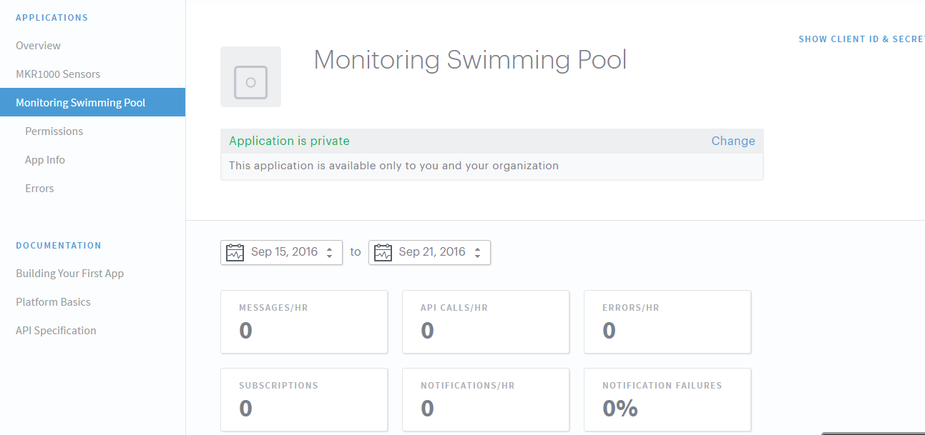Select the Sep 15, 2016 date field
Viewport: 925px width, 435px height.
point(285,251)
